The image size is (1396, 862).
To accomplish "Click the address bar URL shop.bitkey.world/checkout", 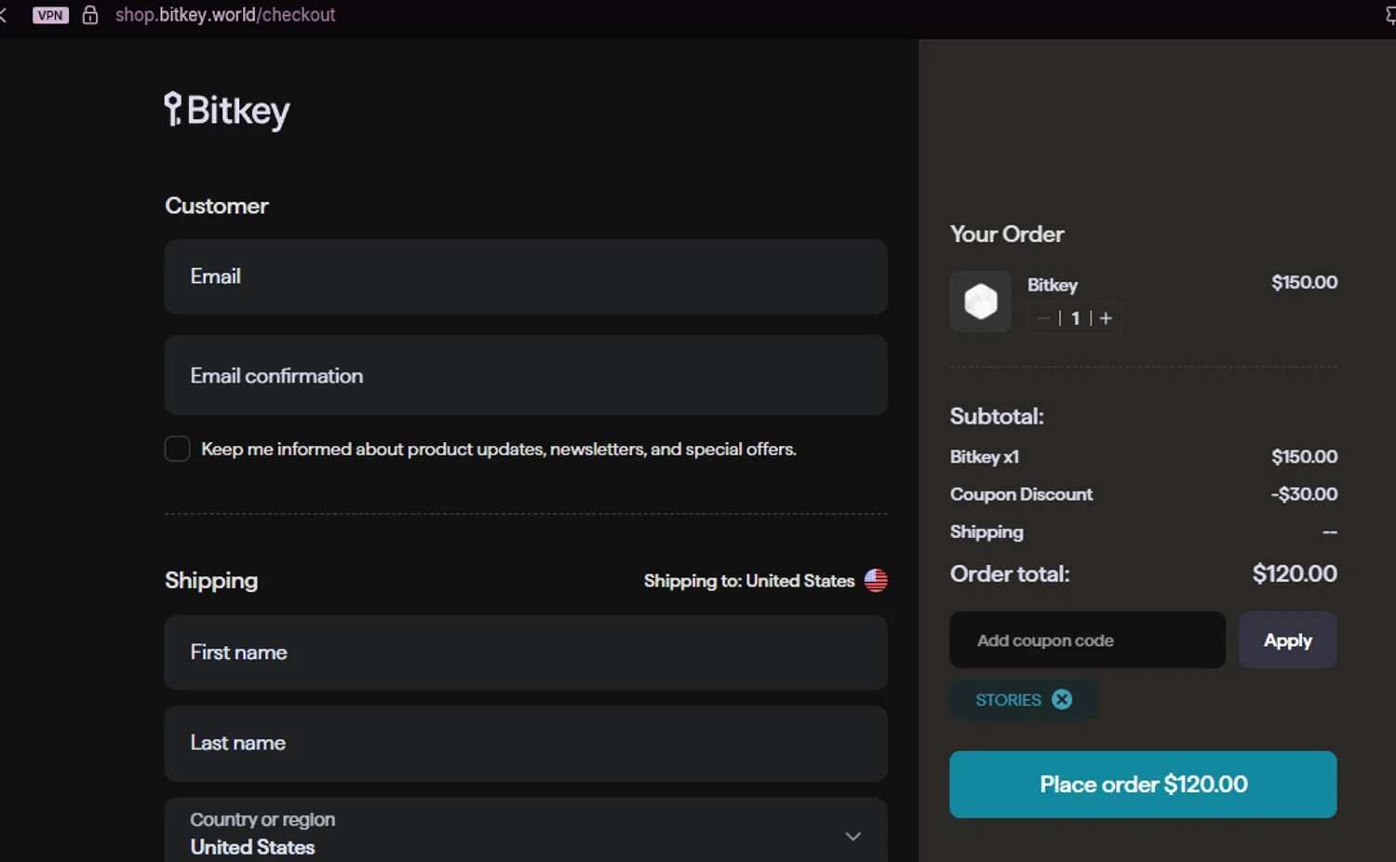I will point(225,15).
